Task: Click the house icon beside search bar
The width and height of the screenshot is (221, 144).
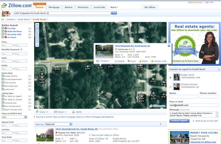Action: 6,13
